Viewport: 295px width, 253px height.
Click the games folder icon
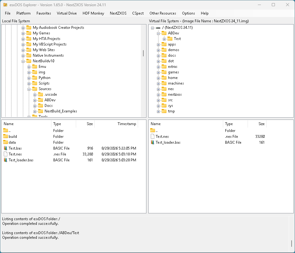(164, 72)
